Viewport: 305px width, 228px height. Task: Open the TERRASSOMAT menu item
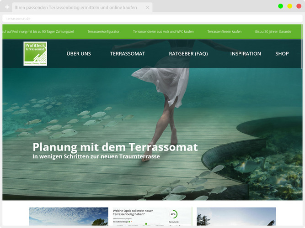(127, 54)
